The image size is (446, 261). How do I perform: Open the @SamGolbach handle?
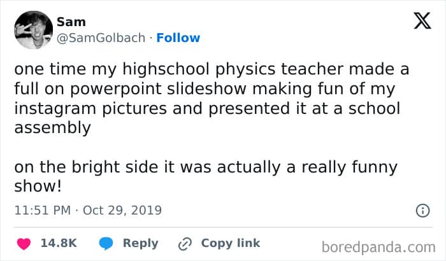pyautogui.click(x=102, y=38)
